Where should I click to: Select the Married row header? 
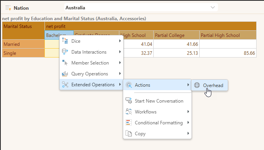pyautogui.click(x=23, y=44)
